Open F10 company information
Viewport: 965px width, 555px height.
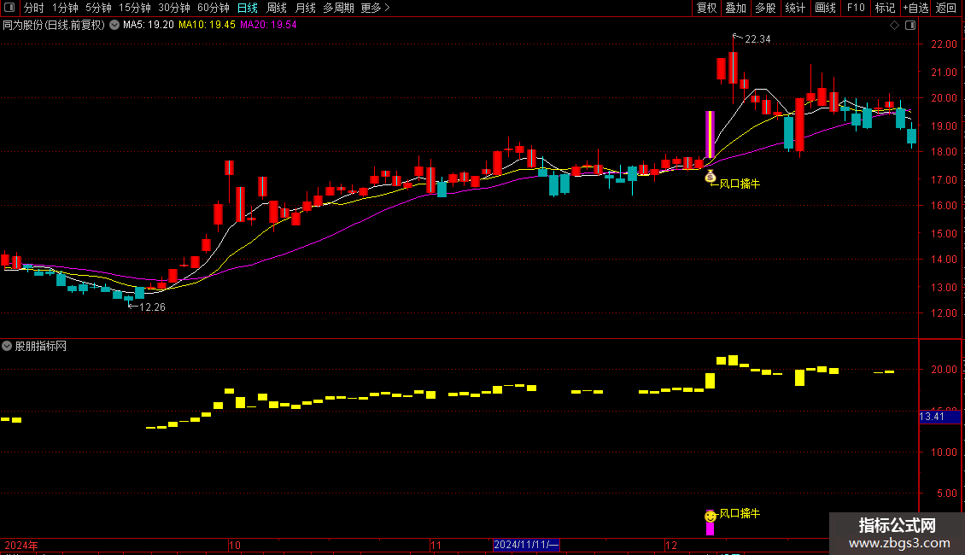pyautogui.click(x=856, y=8)
